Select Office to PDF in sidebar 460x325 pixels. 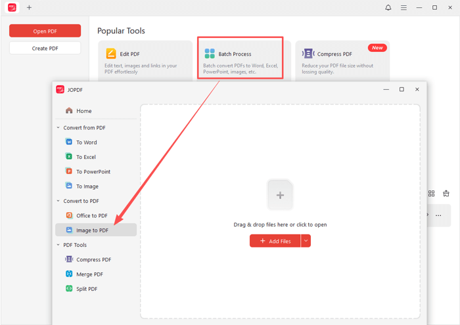click(91, 215)
